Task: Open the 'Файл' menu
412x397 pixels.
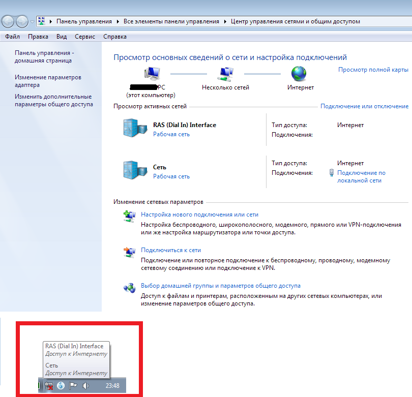Action: click(13, 37)
